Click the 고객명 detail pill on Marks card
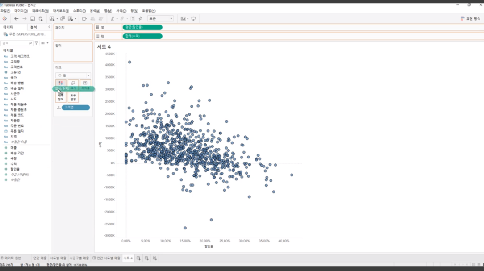 pos(75,108)
